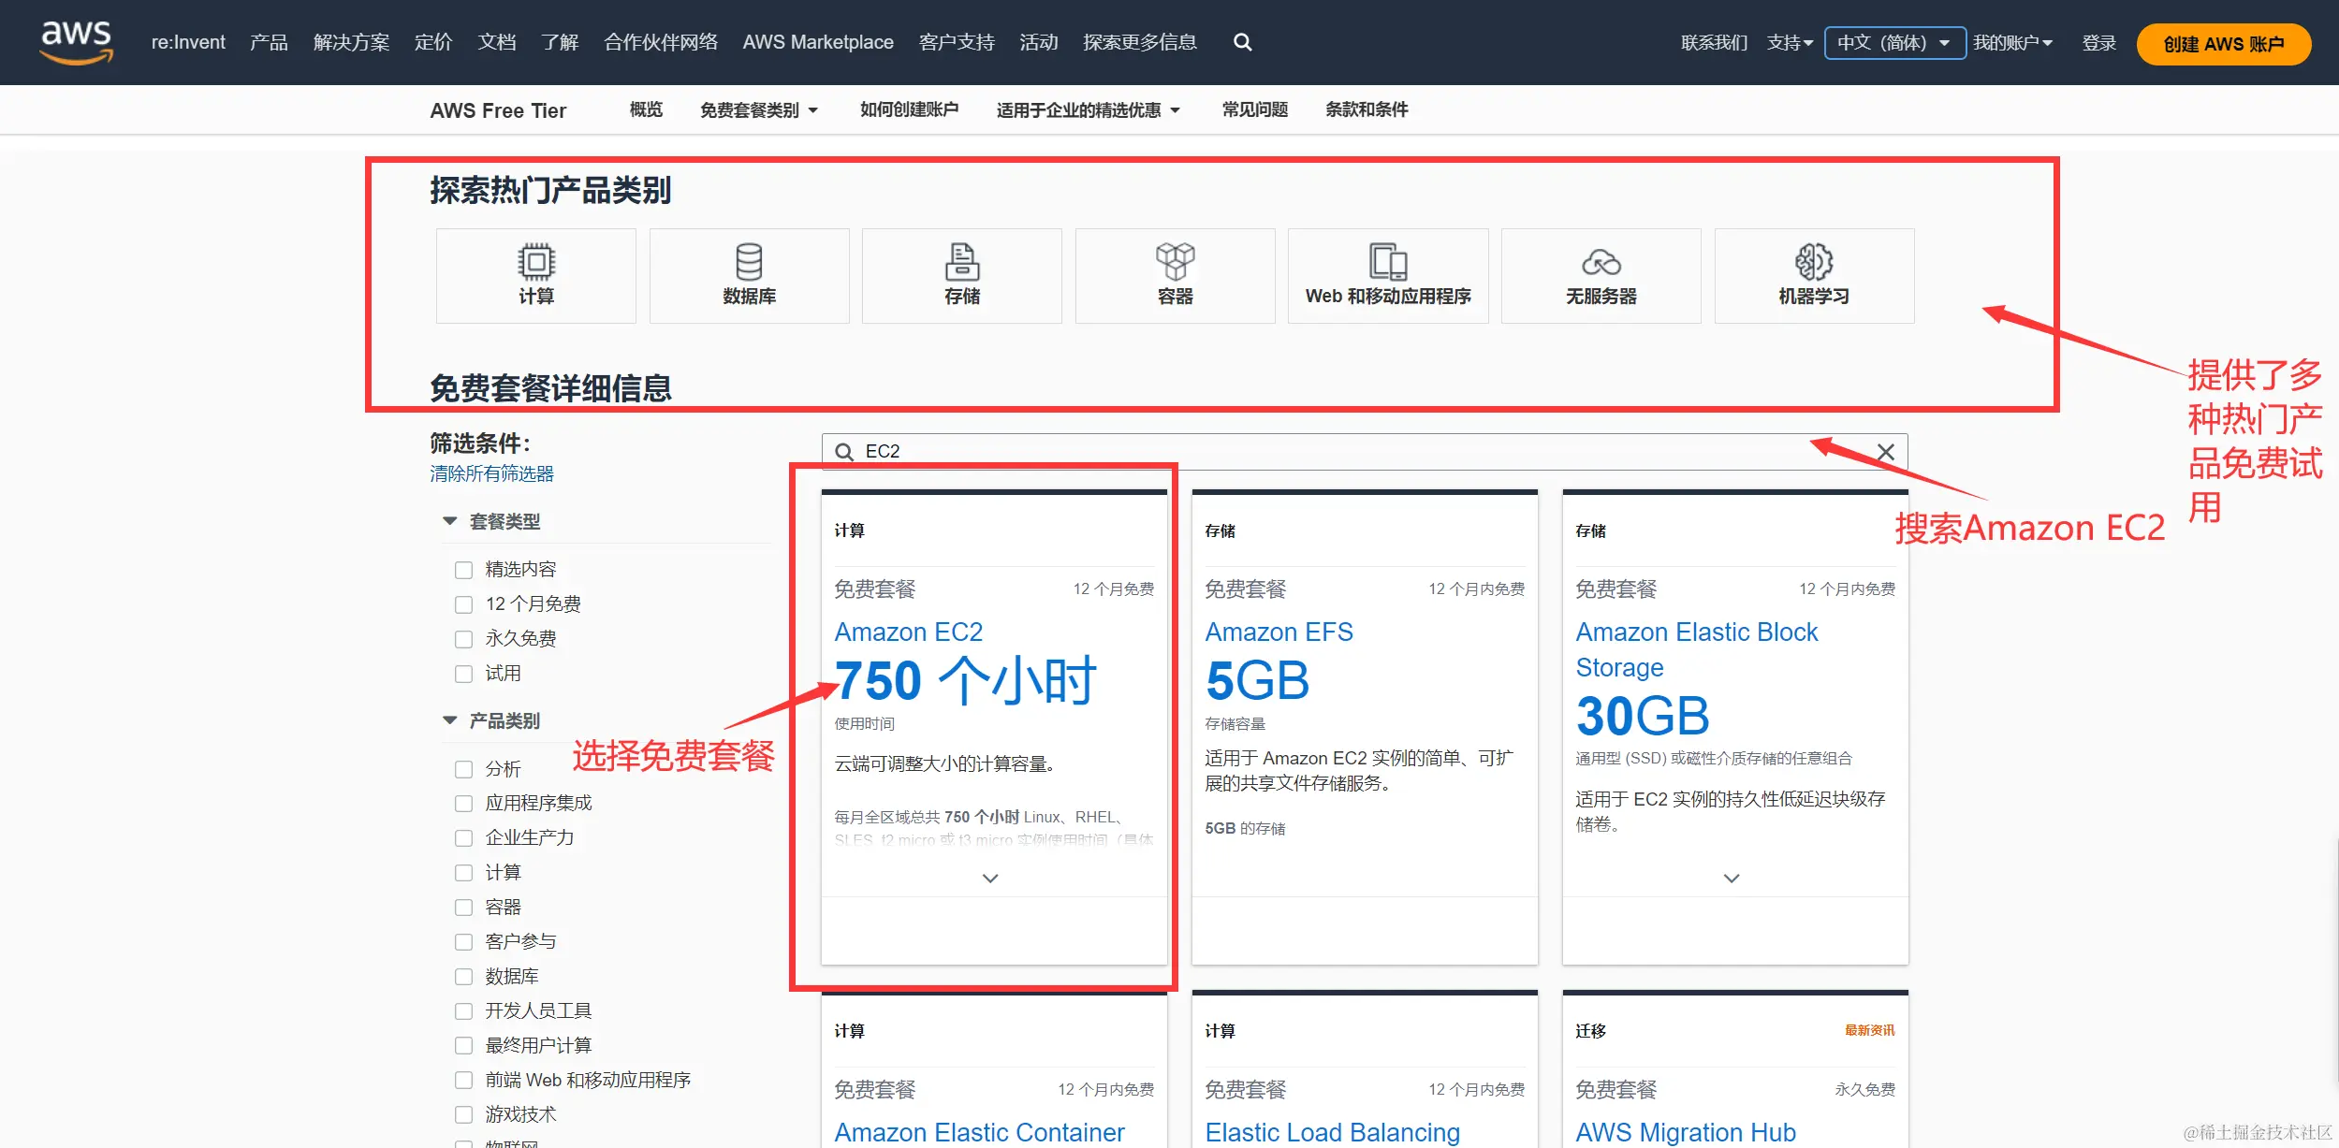Go to the 条款和条件 tab

point(1367,110)
